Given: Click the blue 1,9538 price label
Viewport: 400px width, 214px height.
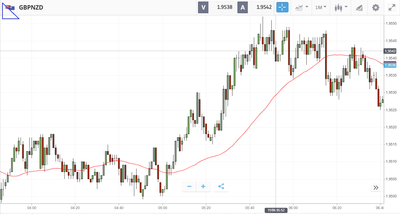Looking at the screenshot, I should click(x=390, y=65).
